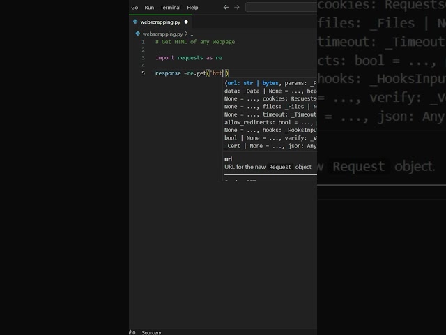
Task: Open the Terminal menu
Action: point(170,8)
